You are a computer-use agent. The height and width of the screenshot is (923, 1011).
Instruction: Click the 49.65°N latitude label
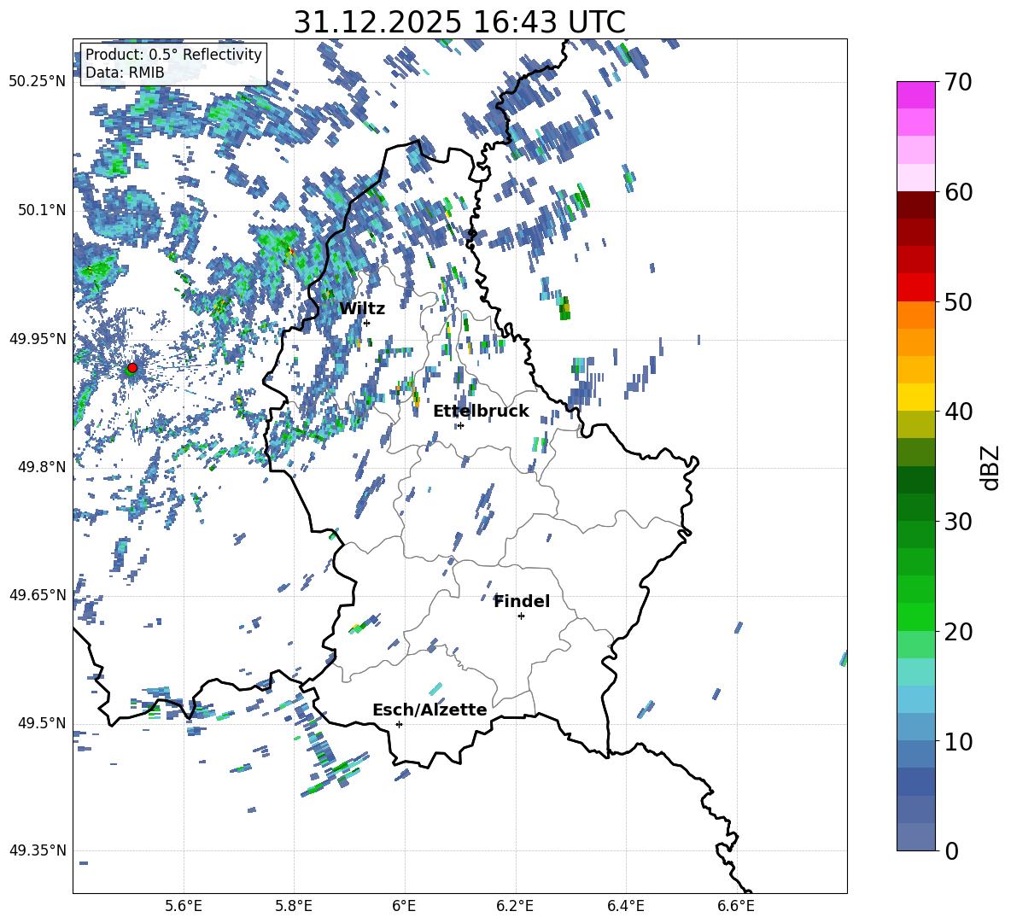38,594
